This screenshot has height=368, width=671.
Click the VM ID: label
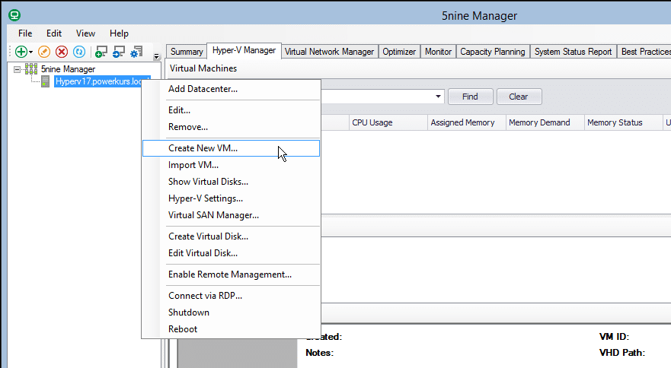coord(614,337)
